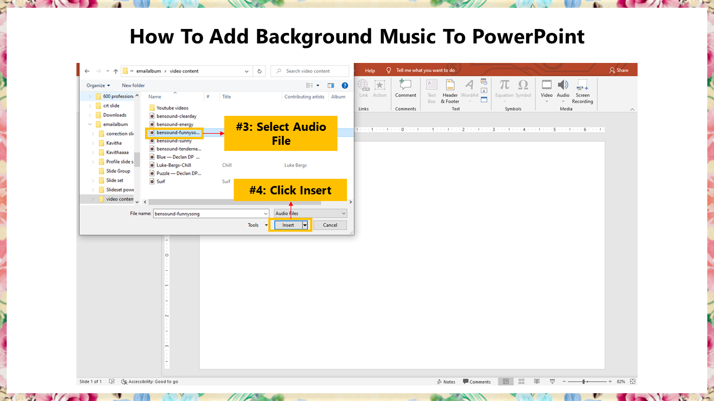Switch to Normal view in status bar
This screenshot has height=401, width=714.
[x=505, y=382]
